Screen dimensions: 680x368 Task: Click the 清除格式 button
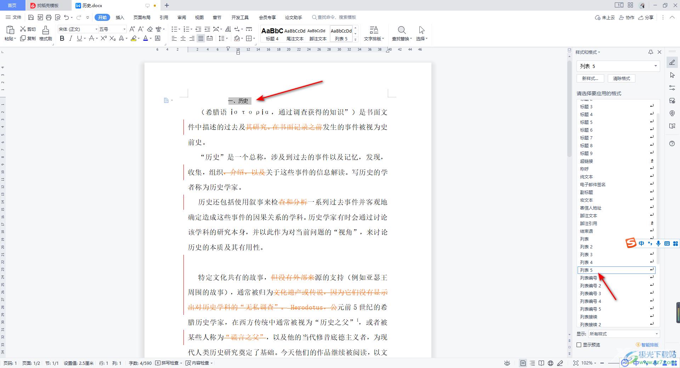pos(622,79)
